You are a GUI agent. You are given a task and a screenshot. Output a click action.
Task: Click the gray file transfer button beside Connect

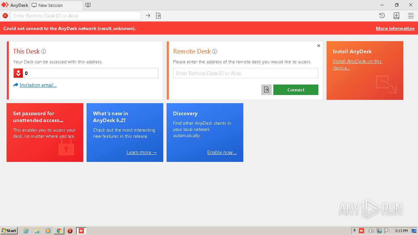266,90
